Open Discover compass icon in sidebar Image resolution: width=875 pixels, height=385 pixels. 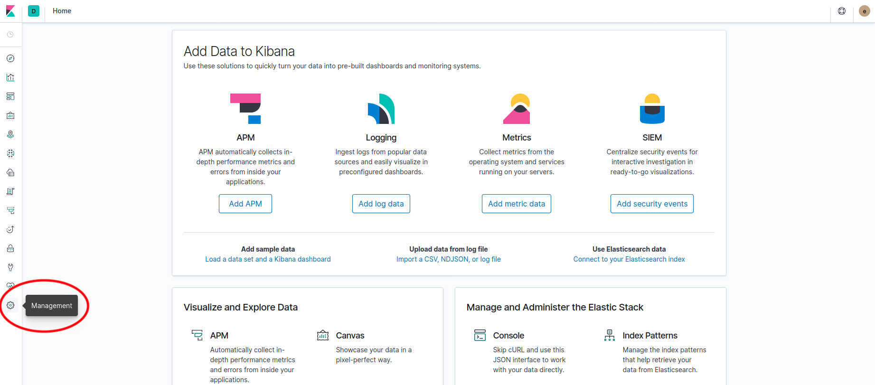10,58
